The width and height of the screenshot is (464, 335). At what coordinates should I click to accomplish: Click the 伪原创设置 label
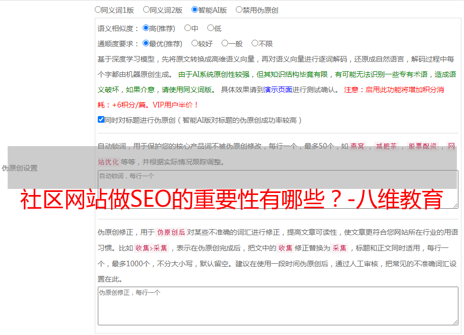pos(20,168)
